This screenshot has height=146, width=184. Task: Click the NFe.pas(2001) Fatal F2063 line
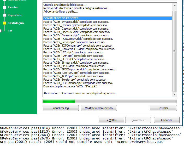82,142
